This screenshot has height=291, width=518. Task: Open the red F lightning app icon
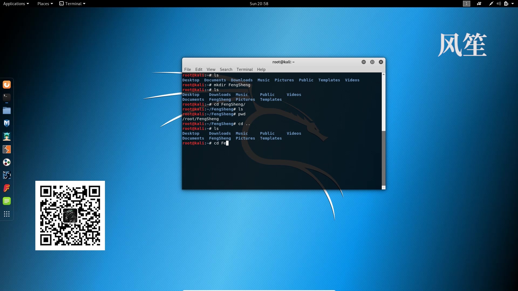tap(7, 188)
